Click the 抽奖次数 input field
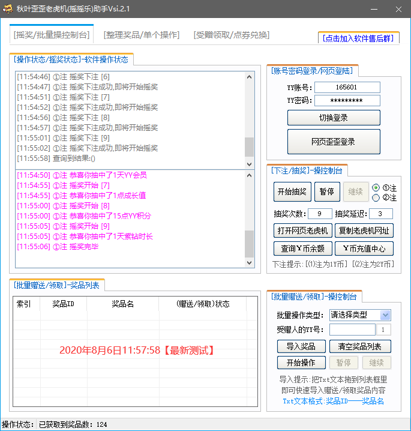The height and width of the screenshot is (431, 411). [320, 214]
